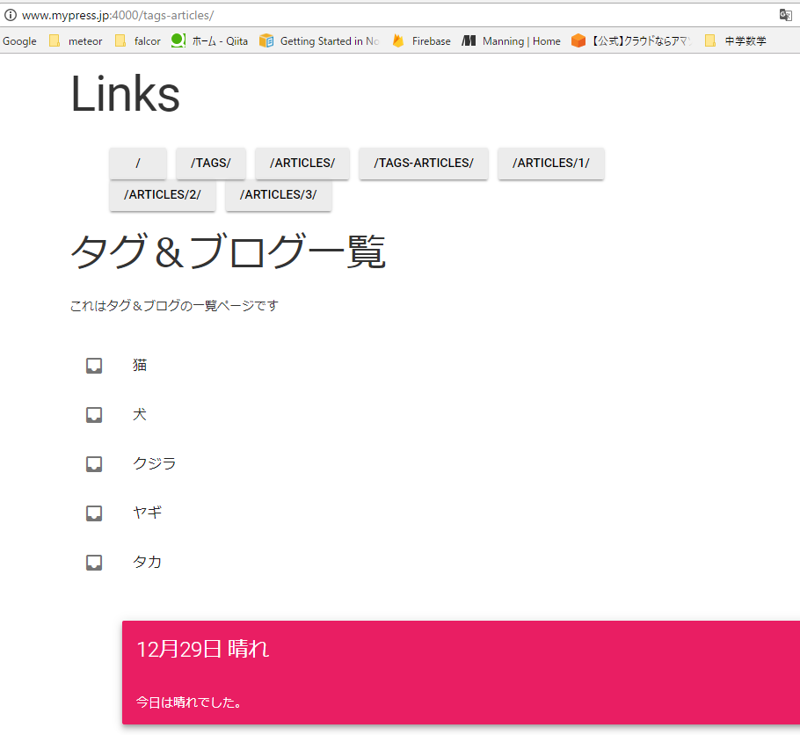The height and width of the screenshot is (735, 800).
Task: Click the タグ＆ブログ一覧 heading
Action: pos(228,251)
